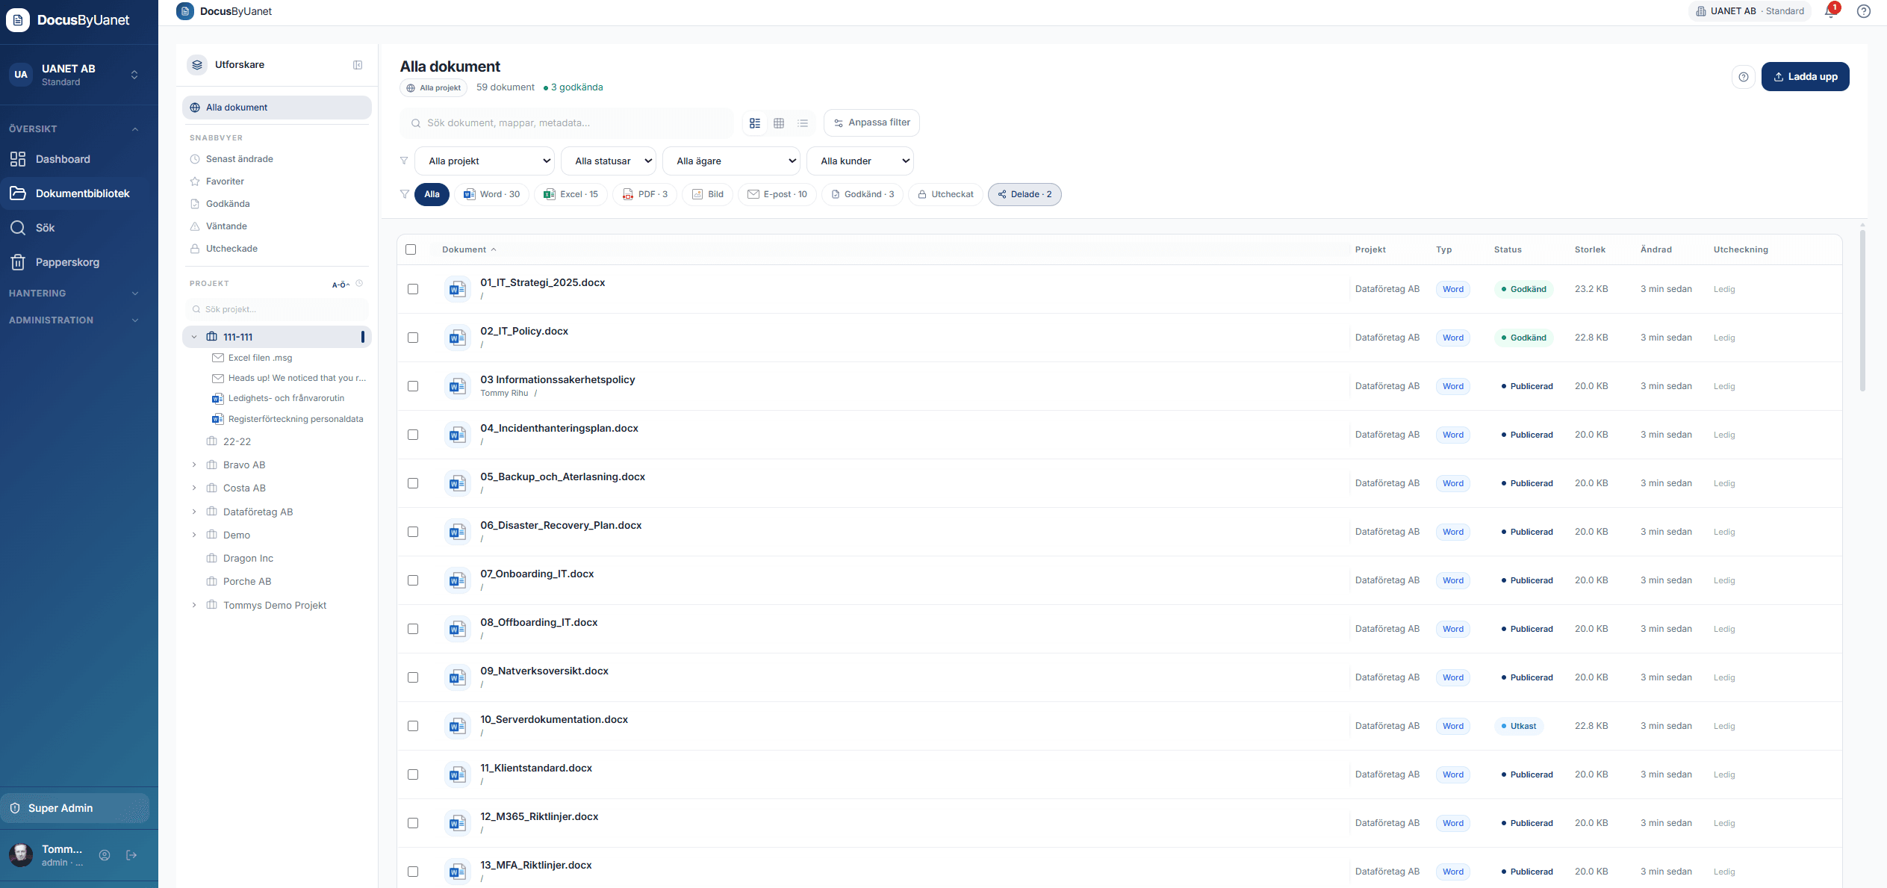Tick the select-all documents checkbox in the table header
Viewport: 1887px width, 888px height.
point(411,249)
